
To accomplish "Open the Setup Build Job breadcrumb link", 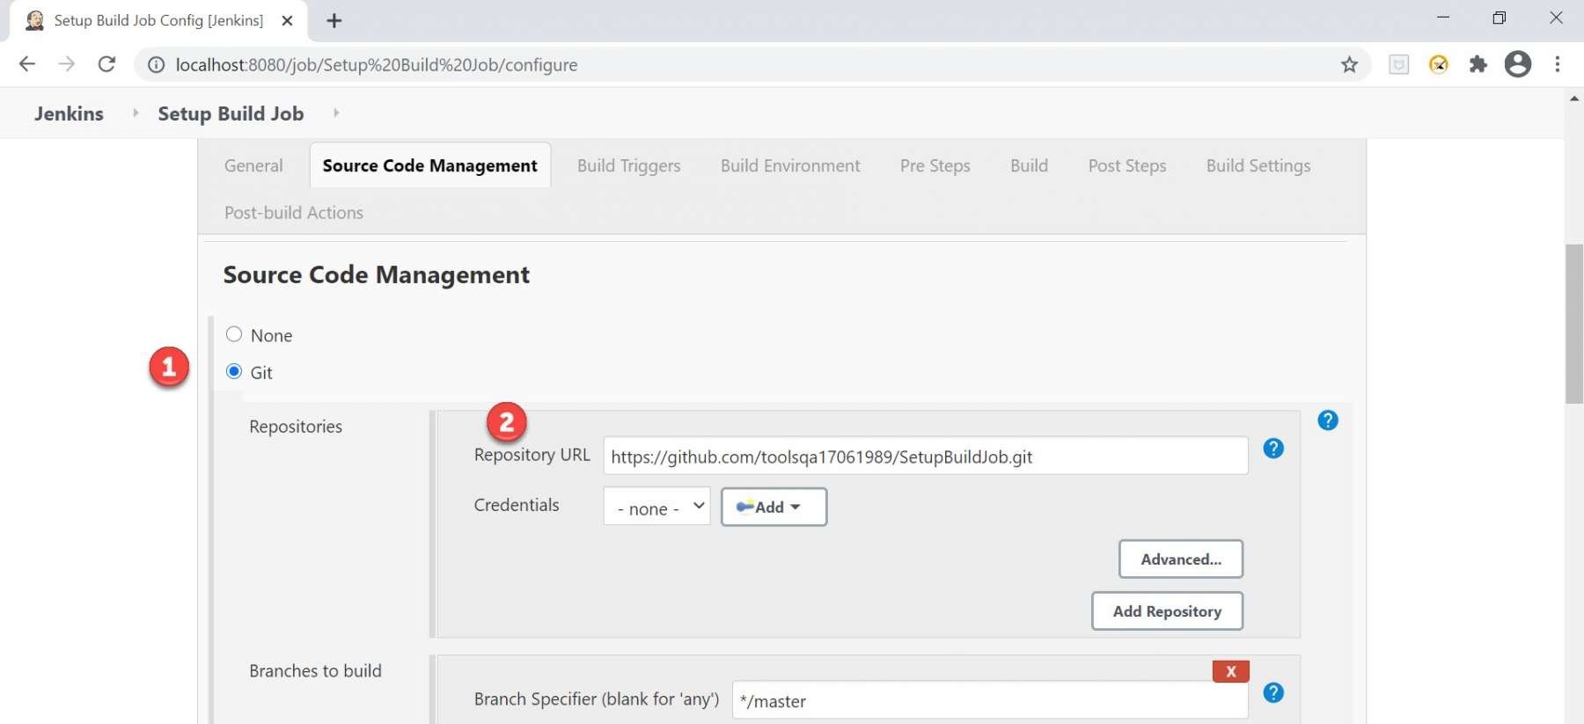I will tap(231, 113).
